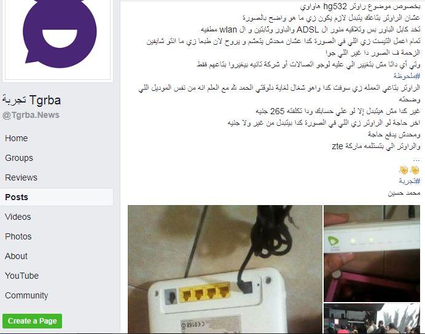425x334 pixels.
Task: Open the Etisalat router front photo
Action: tap(372, 254)
